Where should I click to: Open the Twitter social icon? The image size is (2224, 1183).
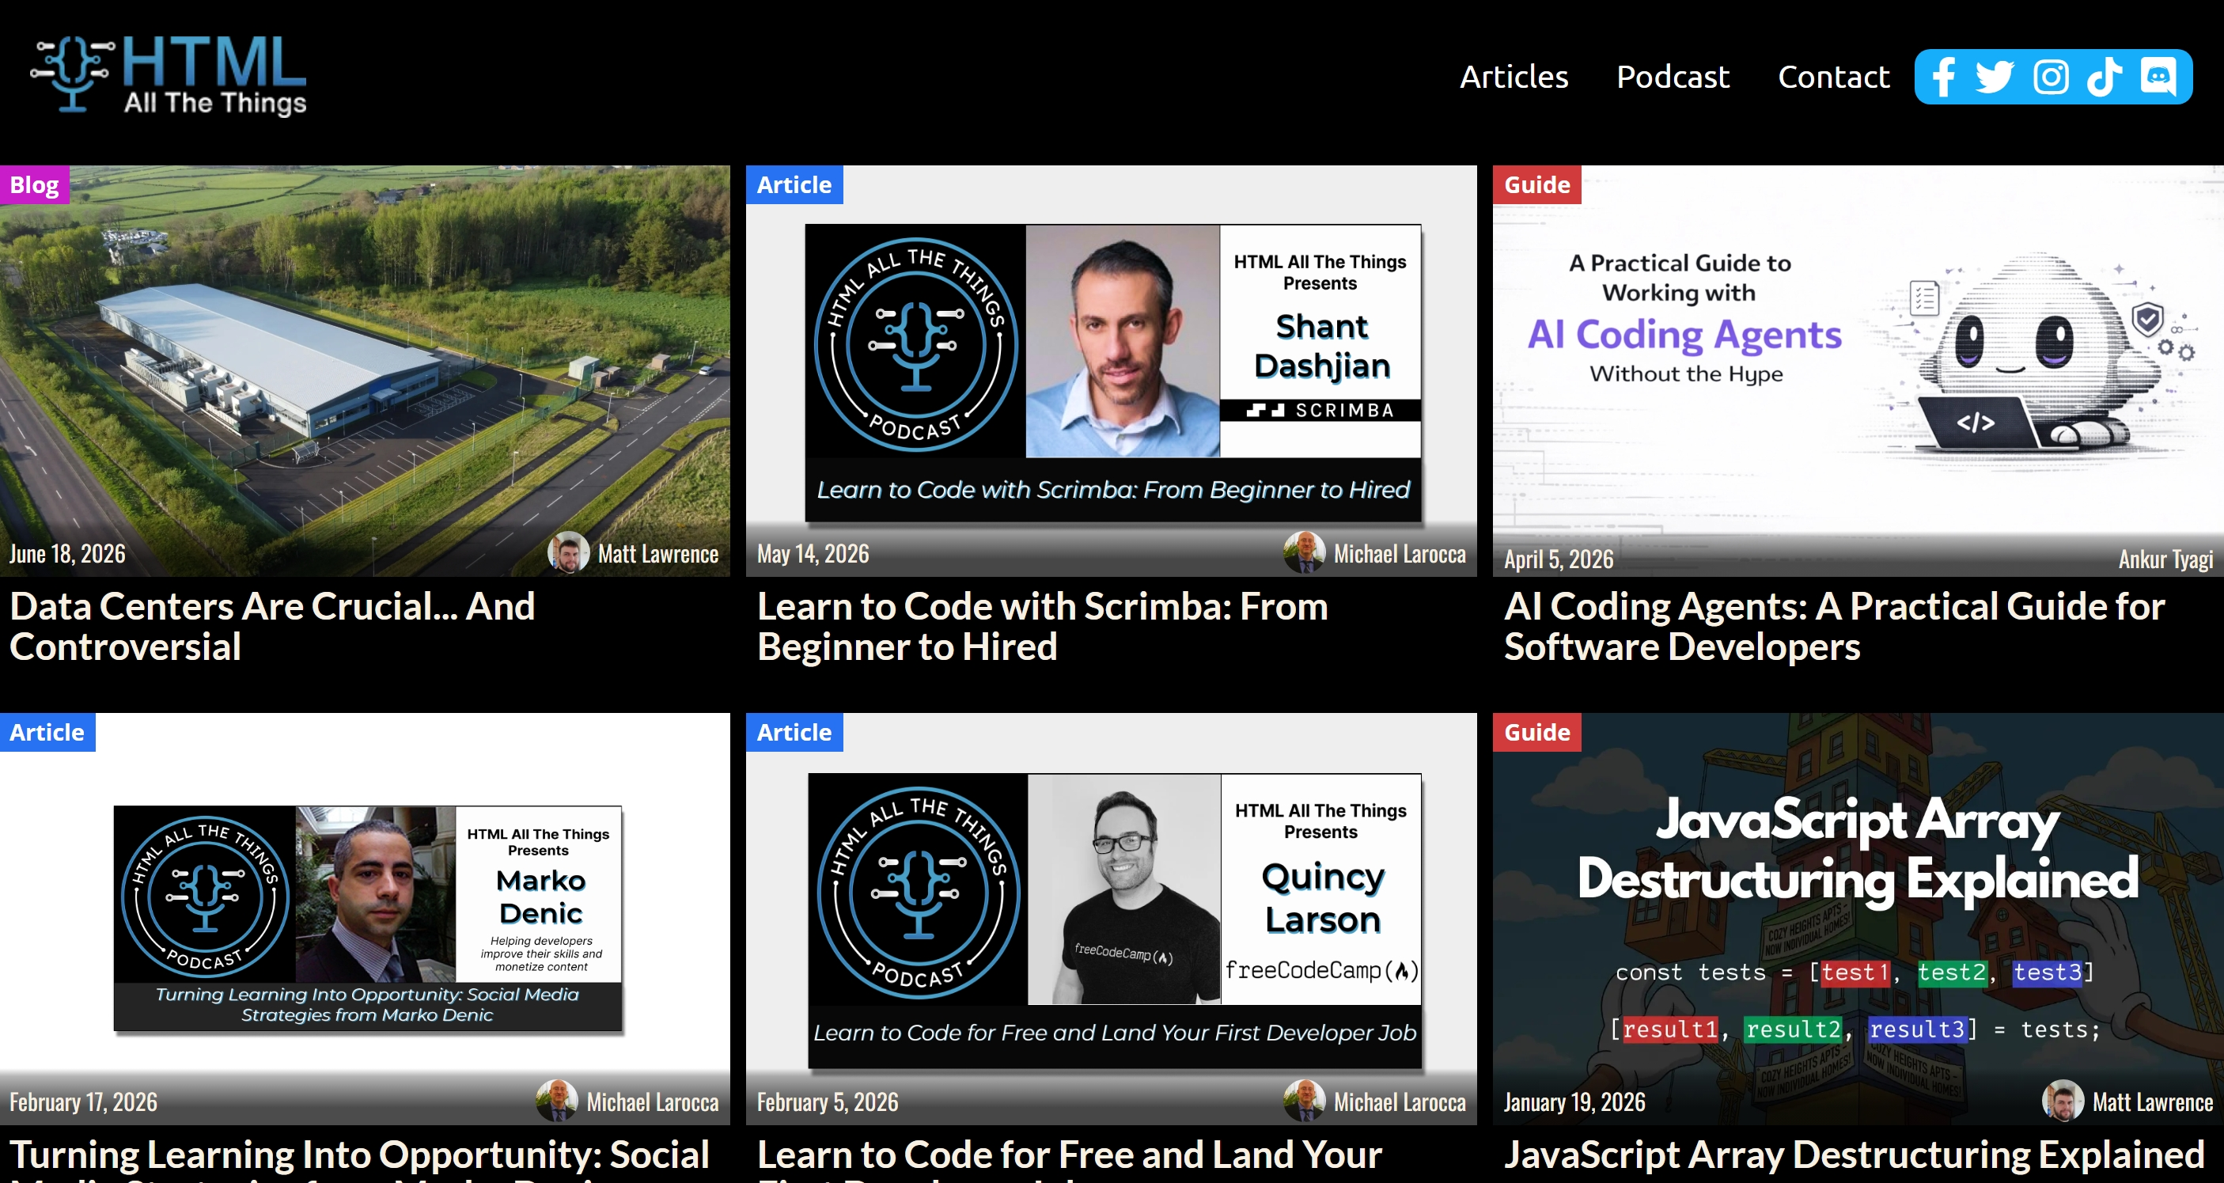click(1995, 77)
